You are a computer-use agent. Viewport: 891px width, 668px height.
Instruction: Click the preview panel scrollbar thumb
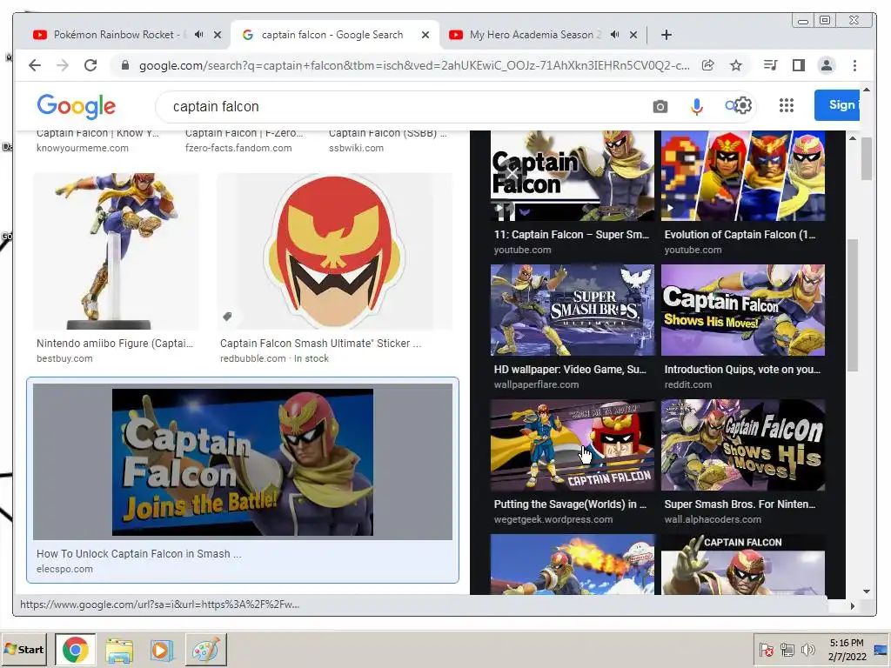click(852, 305)
